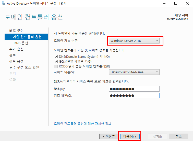Click the 다음(N) button
Screen dimensions: 193x141
130,136
